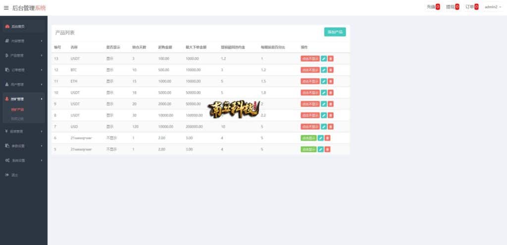Open 提现 notifications in top bar
Screen dimensions: 507x245
click(x=453, y=7)
